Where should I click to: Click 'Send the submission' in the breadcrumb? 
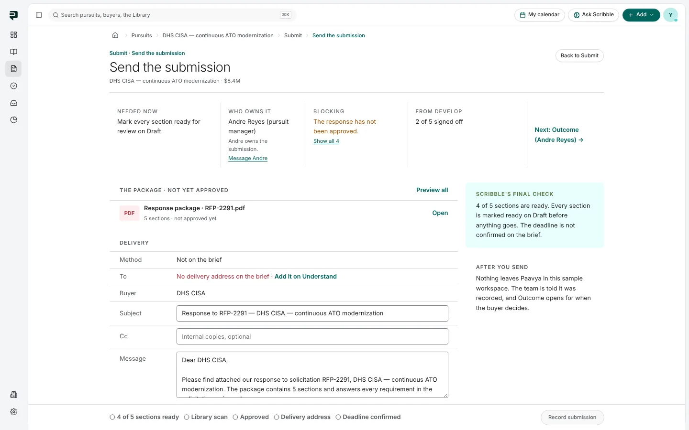coord(339,35)
